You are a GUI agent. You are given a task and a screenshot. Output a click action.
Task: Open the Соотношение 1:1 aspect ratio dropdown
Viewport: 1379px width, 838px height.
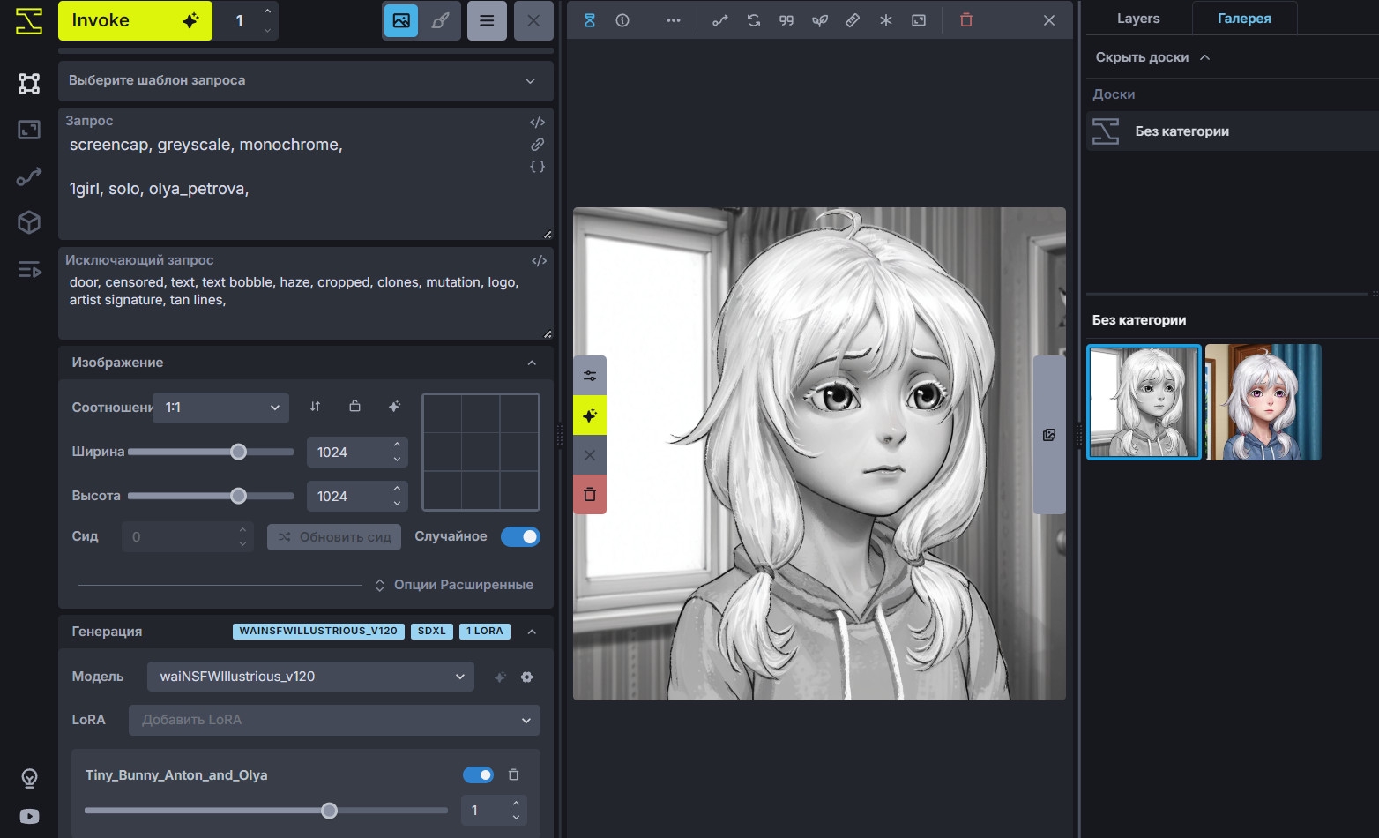tap(220, 408)
